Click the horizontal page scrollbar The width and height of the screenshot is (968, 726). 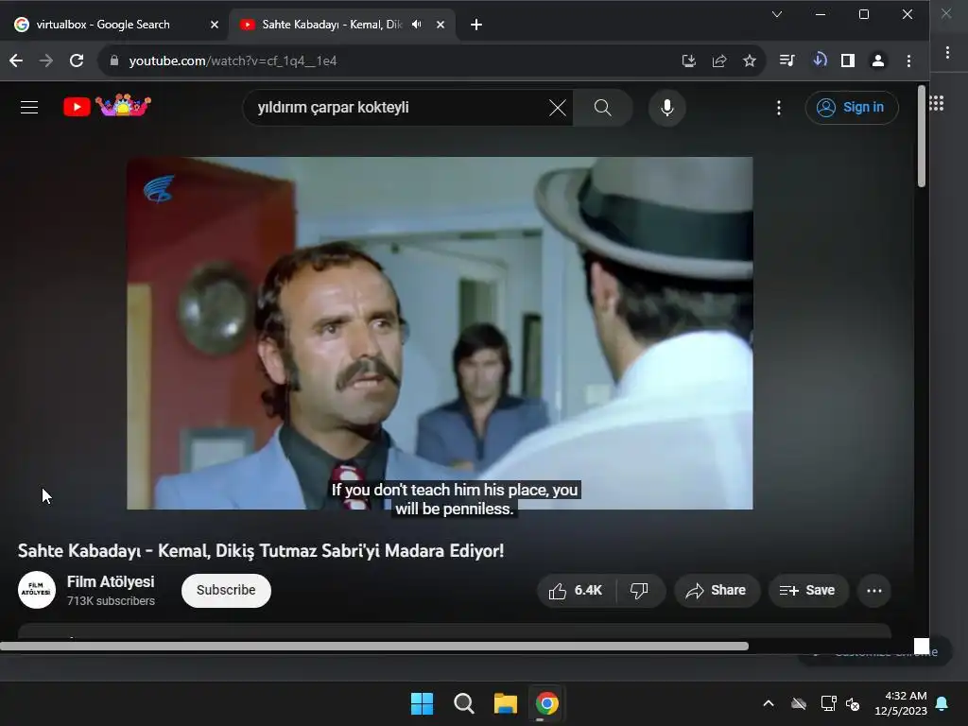point(374,647)
